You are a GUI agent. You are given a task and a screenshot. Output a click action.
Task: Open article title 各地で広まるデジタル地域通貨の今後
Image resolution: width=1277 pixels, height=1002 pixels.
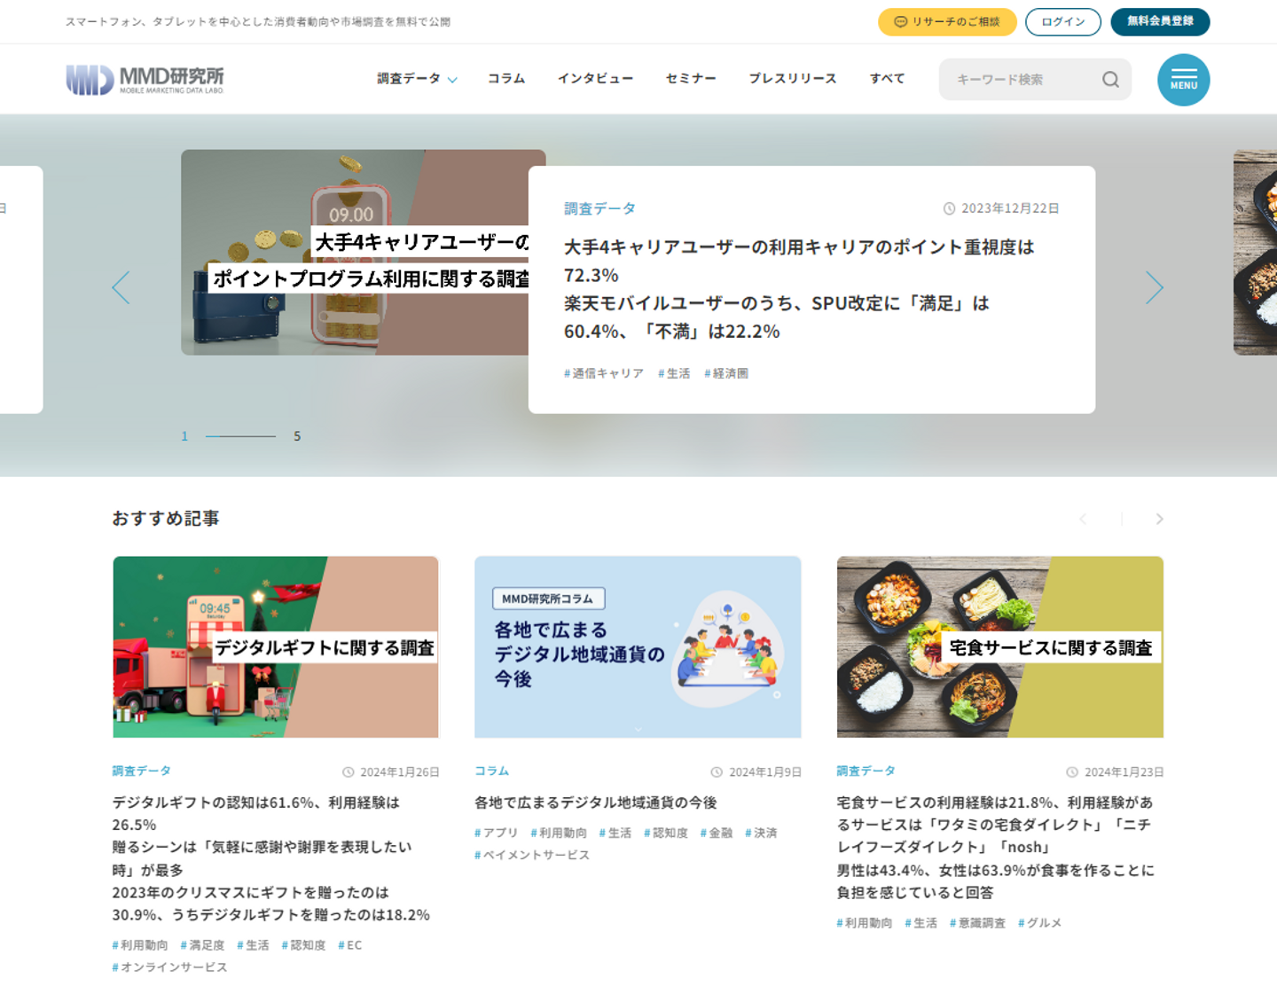(596, 802)
